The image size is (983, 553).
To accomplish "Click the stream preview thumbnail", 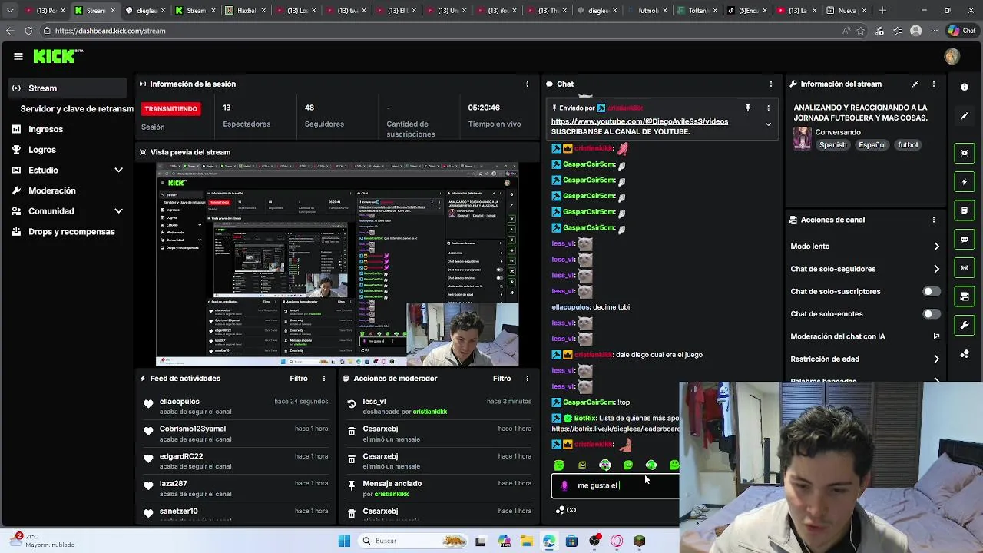I will point(337,264).
